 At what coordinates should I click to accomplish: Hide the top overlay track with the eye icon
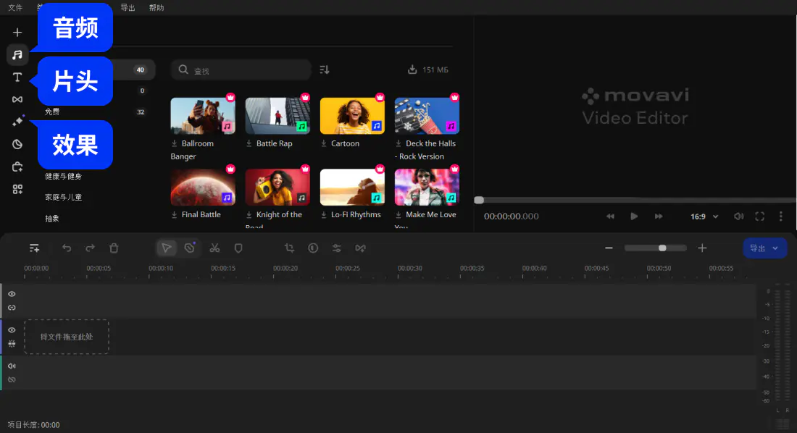(12, 294)
